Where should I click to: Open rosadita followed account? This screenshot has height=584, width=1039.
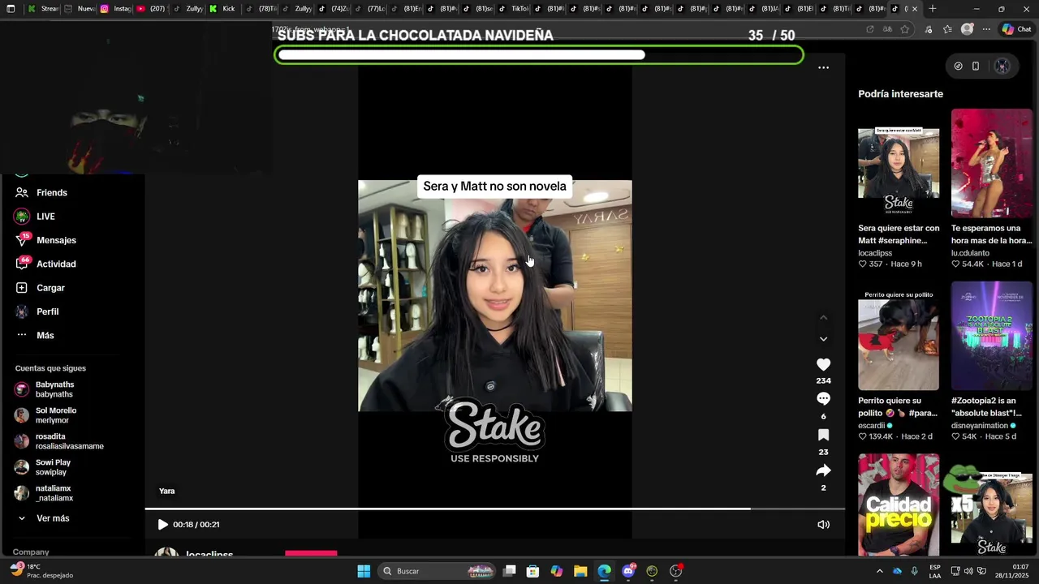click(59, 441)
